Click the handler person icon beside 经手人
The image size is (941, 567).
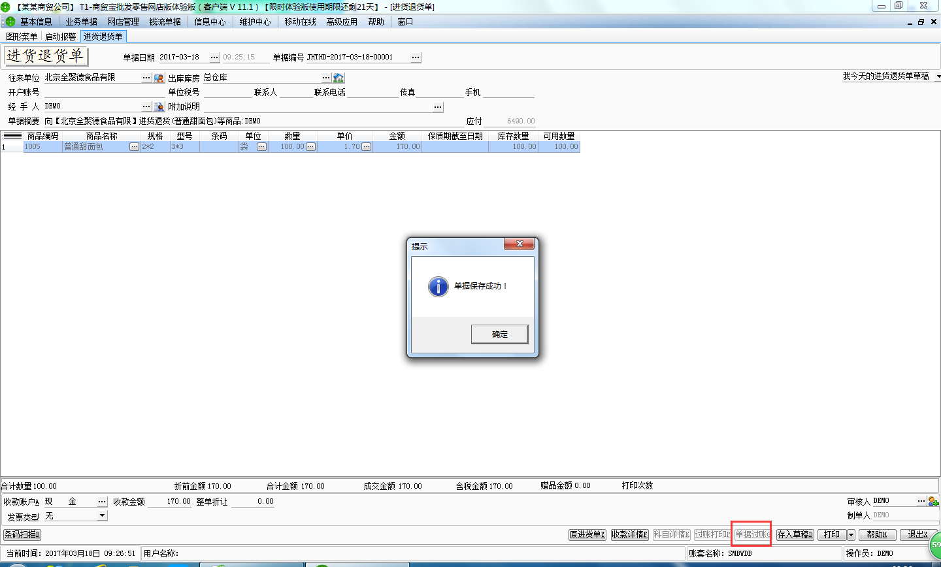pyautogui.click(x=159, y=106)
